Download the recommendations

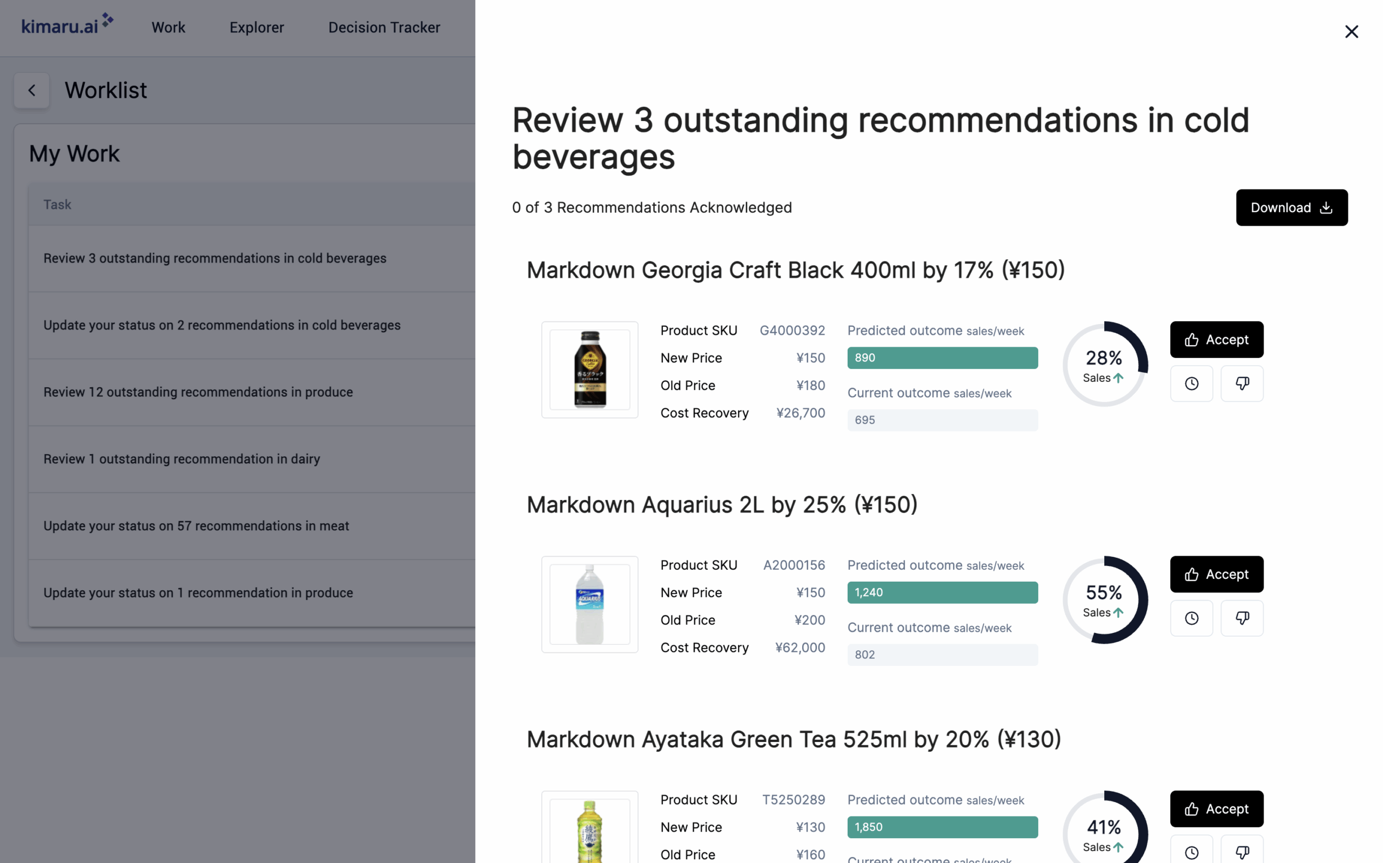point(1291,207)
